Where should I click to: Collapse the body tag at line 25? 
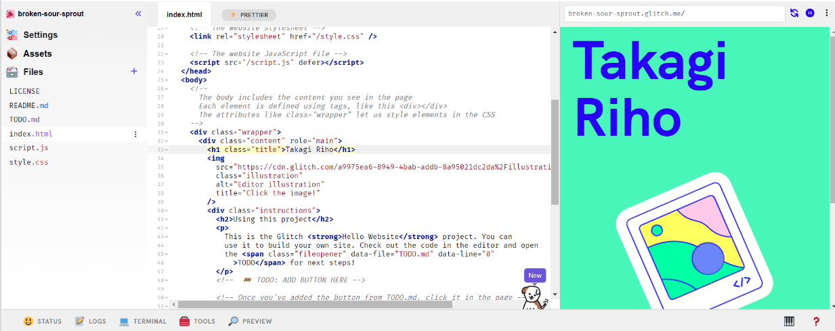166,80
